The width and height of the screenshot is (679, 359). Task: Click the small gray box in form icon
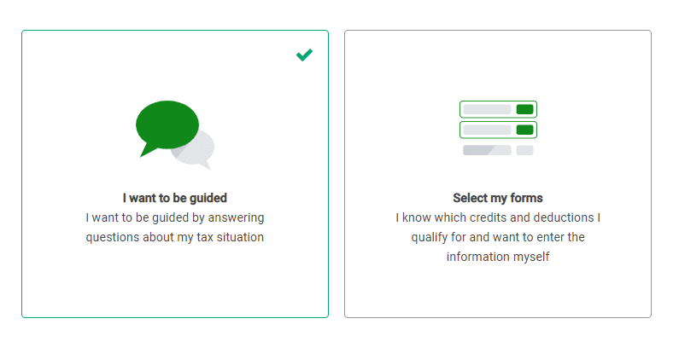coord(525,150)
